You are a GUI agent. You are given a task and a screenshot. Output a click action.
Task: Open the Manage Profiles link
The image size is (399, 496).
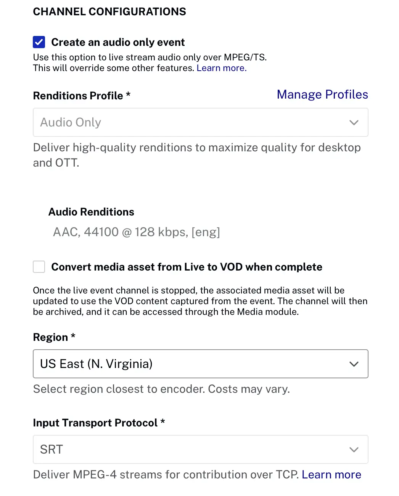click(x=322, y=94)
